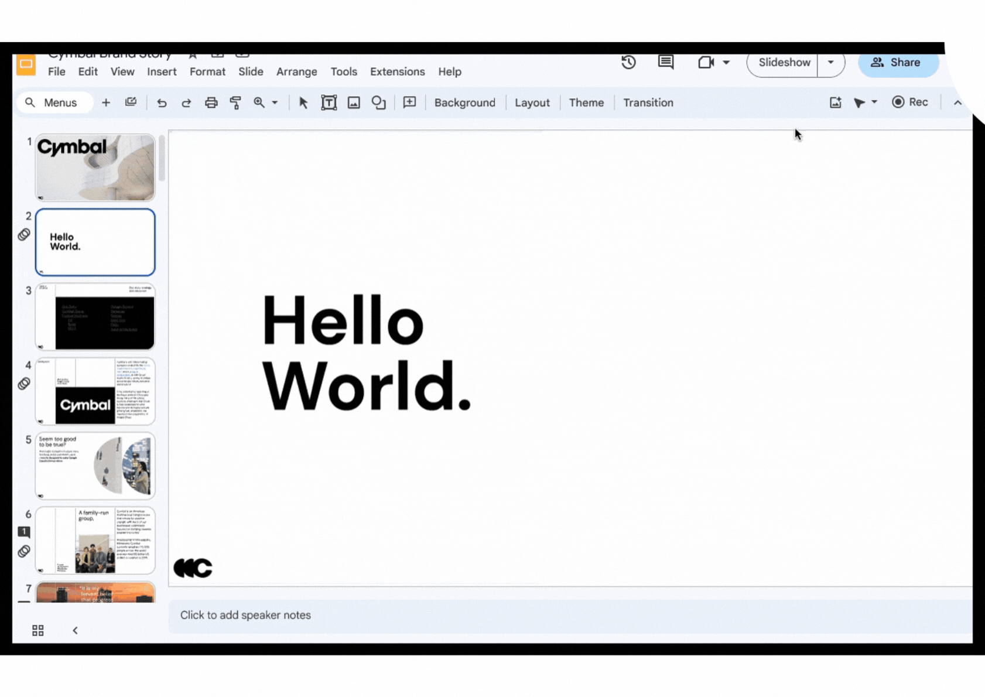Select slide 5 'Seem too good' thumbnail
Screen dimensions: 985x697
95,466
